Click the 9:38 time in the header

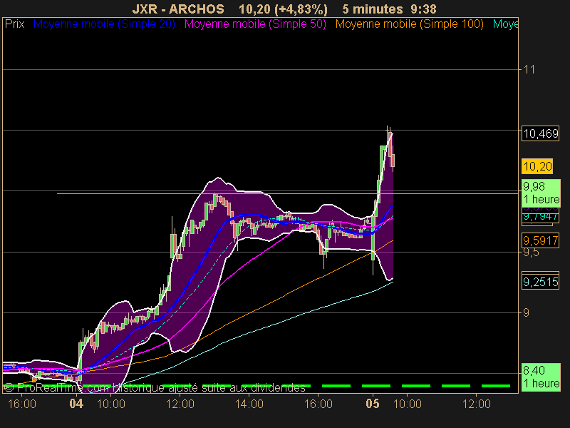pyautogui.click(x=423, y=9)
